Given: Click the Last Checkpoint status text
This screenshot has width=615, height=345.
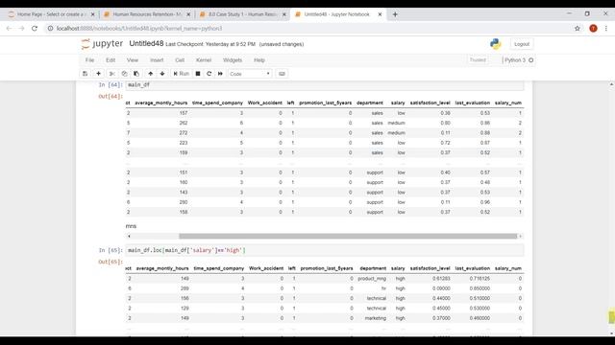Looking at the screenshot, I should pyautogui.click(x=210, y=44).
